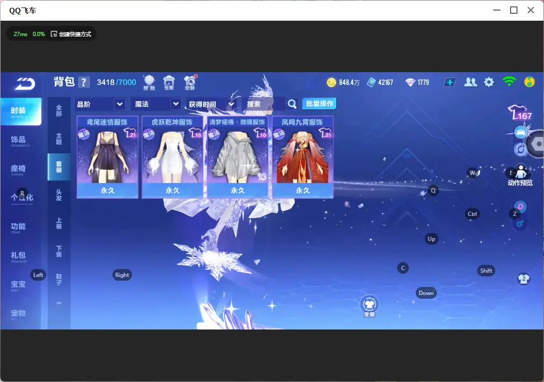
Task: Click the Q key overlay button
Action: (433, 190)
